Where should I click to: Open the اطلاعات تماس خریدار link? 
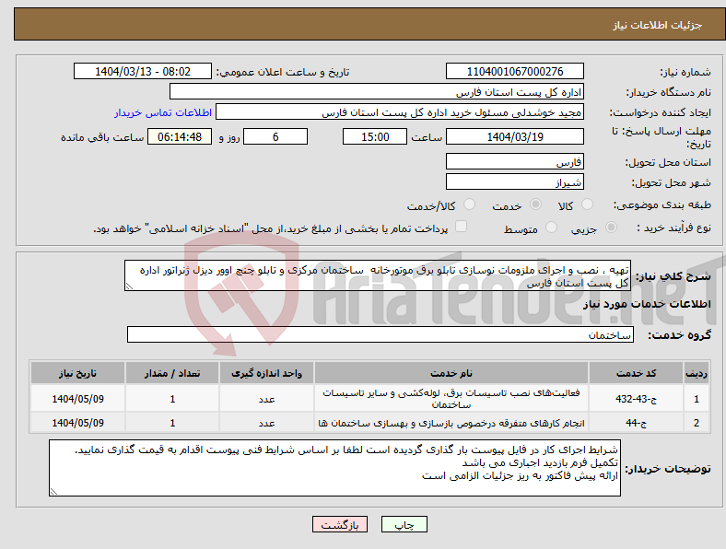pos(163,112)
